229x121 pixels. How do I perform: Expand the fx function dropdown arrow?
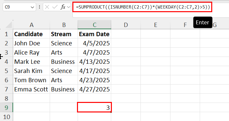[68, 7]
